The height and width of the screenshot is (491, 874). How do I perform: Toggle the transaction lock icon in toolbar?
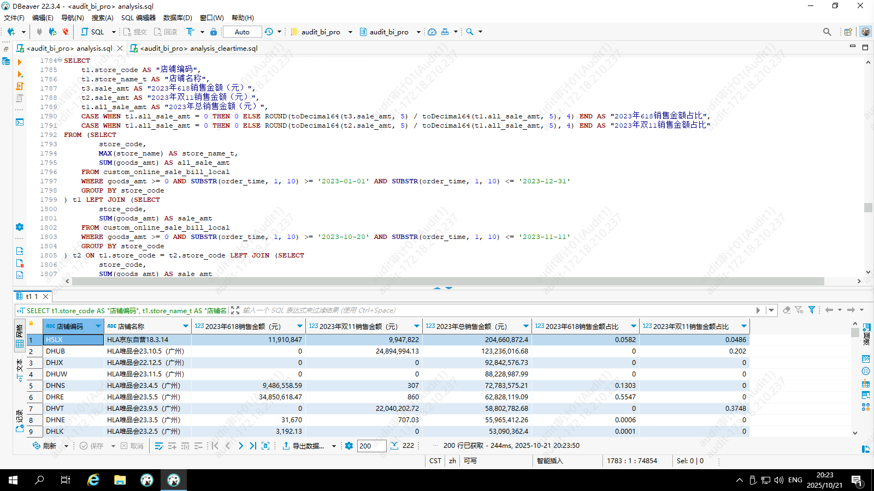pos(214,32)
